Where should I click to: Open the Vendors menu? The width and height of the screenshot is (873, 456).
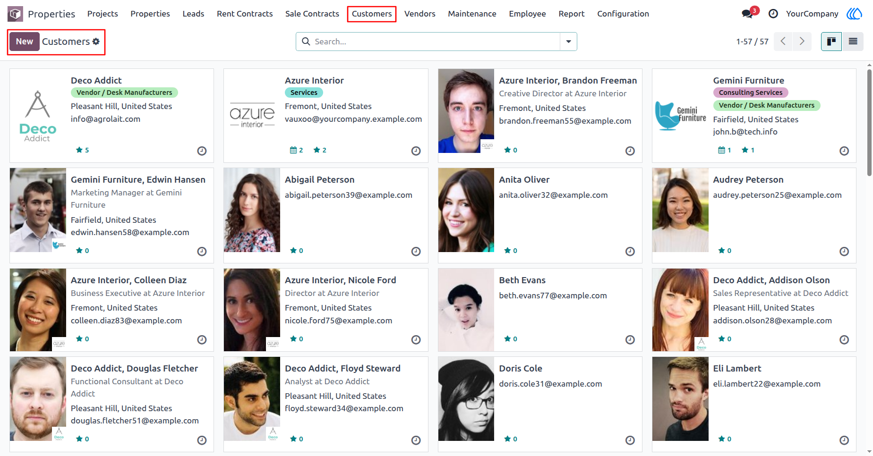[419, 14]
